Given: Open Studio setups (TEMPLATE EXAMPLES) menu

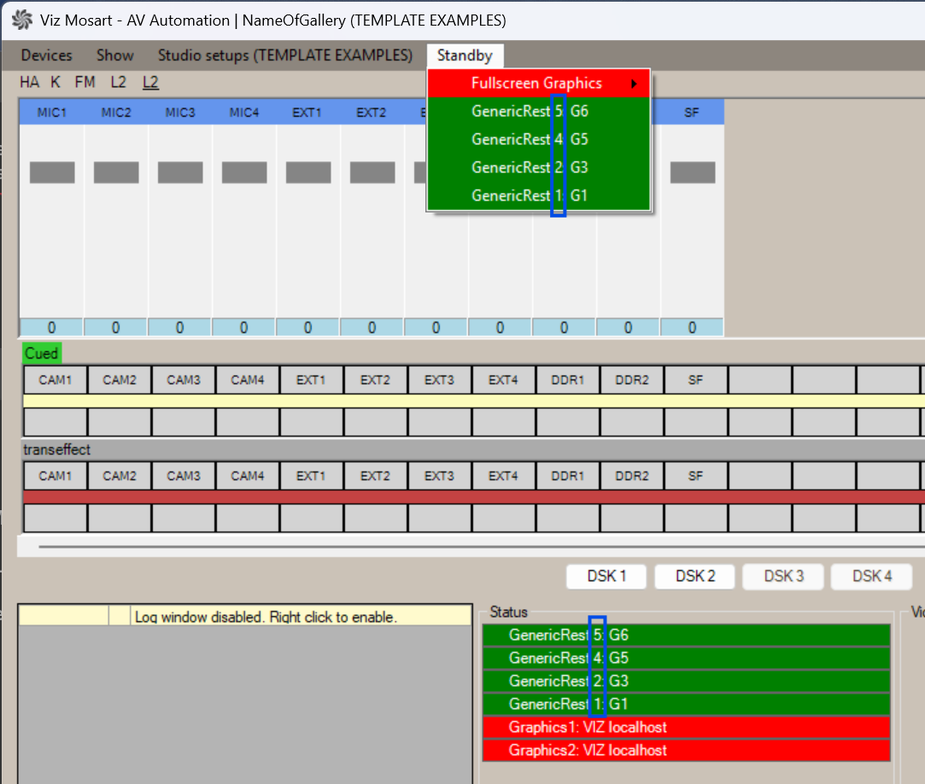Looking at the screenshot, I should [x=284, y=55].
